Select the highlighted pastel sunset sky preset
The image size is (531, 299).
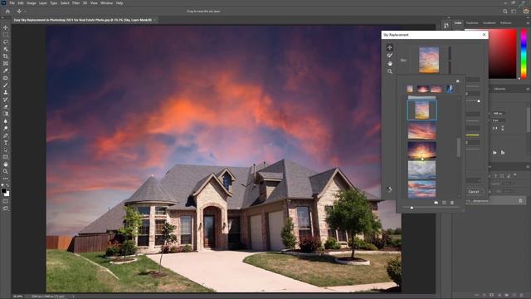point(422,110)
